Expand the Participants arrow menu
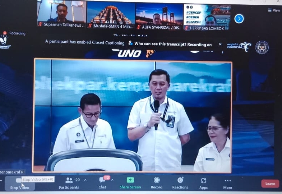The height and width of the screenshot is (194, 282). pyautogui.click(x=85, y=180)
